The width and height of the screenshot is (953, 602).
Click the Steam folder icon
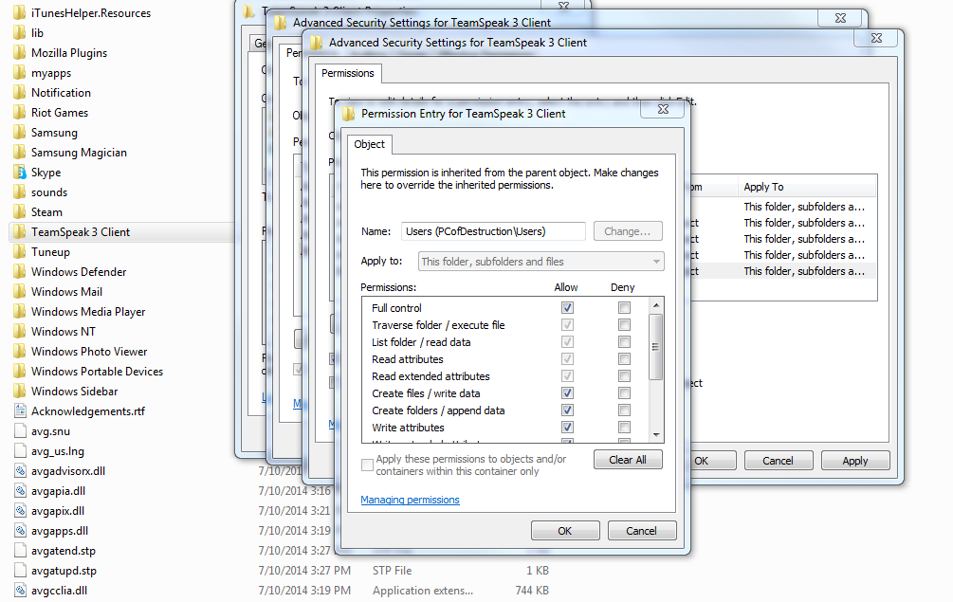pos(20,212)
